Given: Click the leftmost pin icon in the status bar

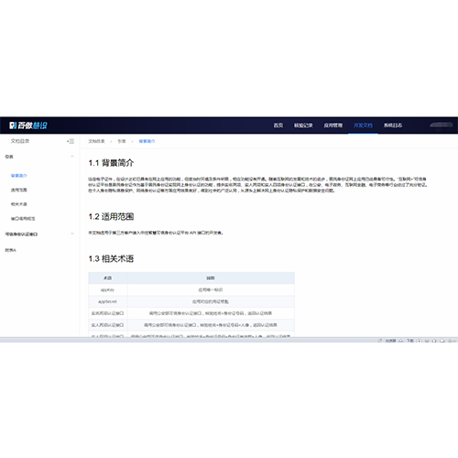Looking at the screenshot, I should 379,341.
